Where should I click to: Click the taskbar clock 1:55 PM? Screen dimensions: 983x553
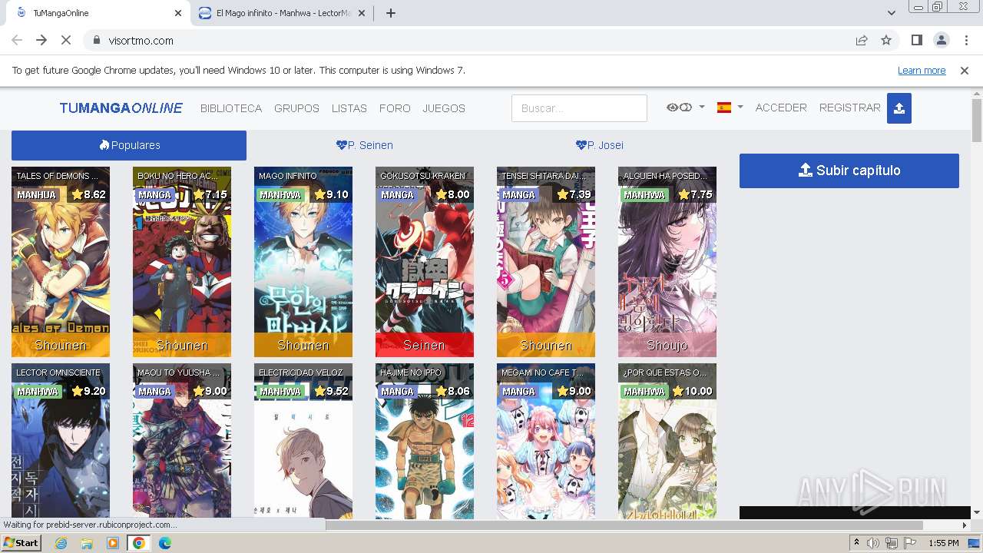(944, 543)
